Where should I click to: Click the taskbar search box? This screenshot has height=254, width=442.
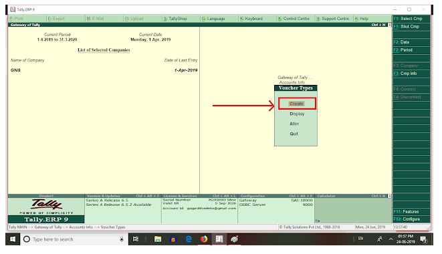point(75,239)
